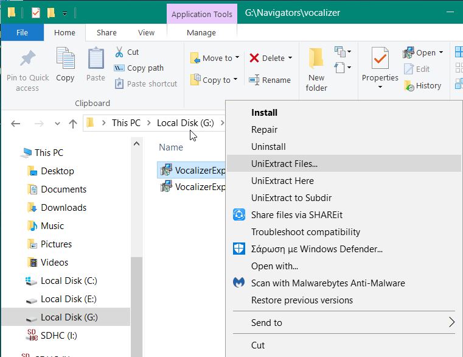Viewport: 463px width, 357px height.
Task: Open the Recent locations dropdown arrow
Action: [58, 124]
